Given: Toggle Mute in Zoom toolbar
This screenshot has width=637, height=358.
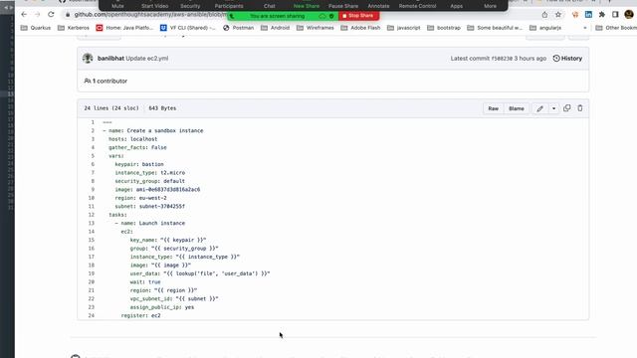Looking at the screenshot, I should point(117,5).
